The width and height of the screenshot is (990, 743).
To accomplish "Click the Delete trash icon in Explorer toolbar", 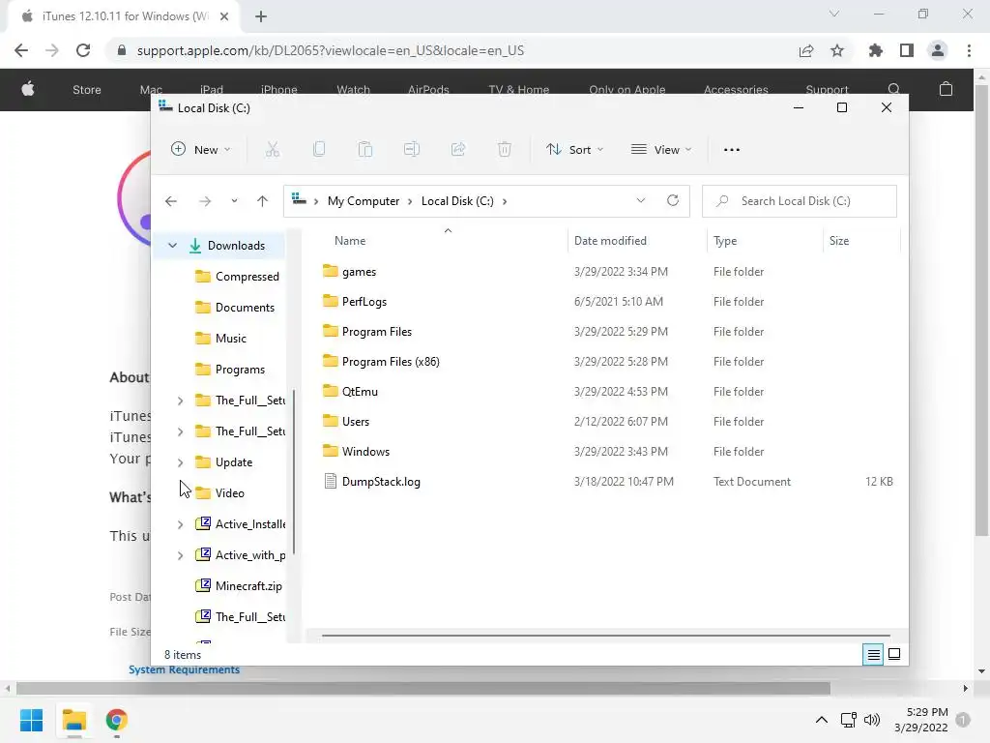I will [505, 150].
